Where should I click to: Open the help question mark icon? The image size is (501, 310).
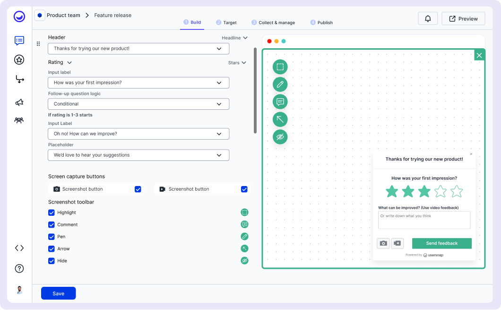pos(19,268)
